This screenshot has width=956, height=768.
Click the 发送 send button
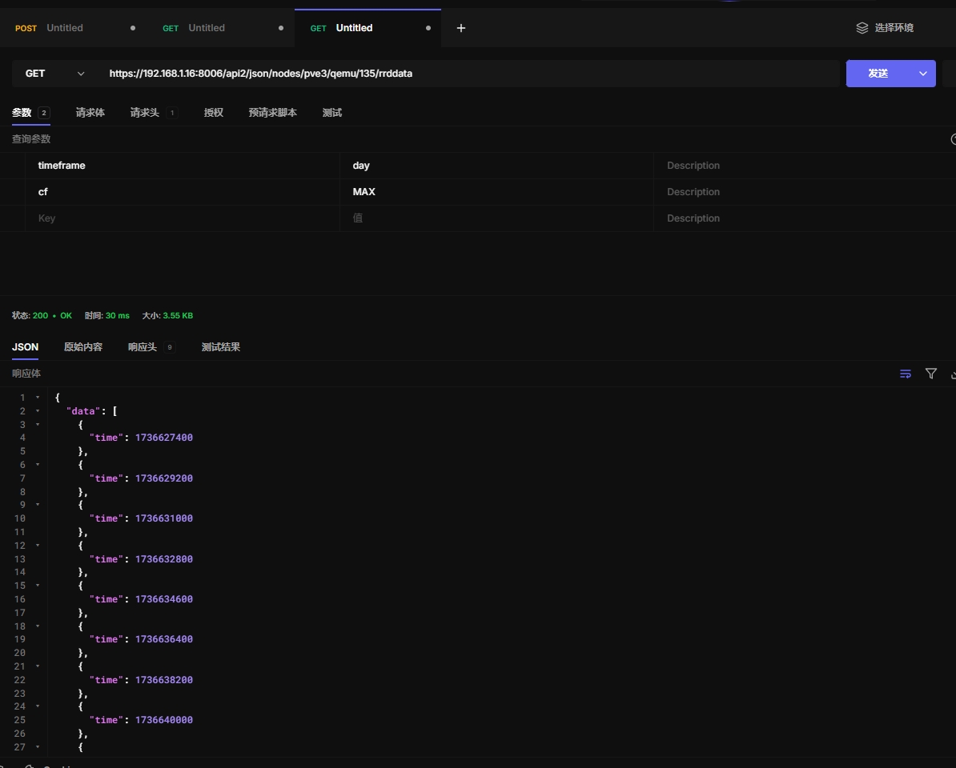[878, 74]
